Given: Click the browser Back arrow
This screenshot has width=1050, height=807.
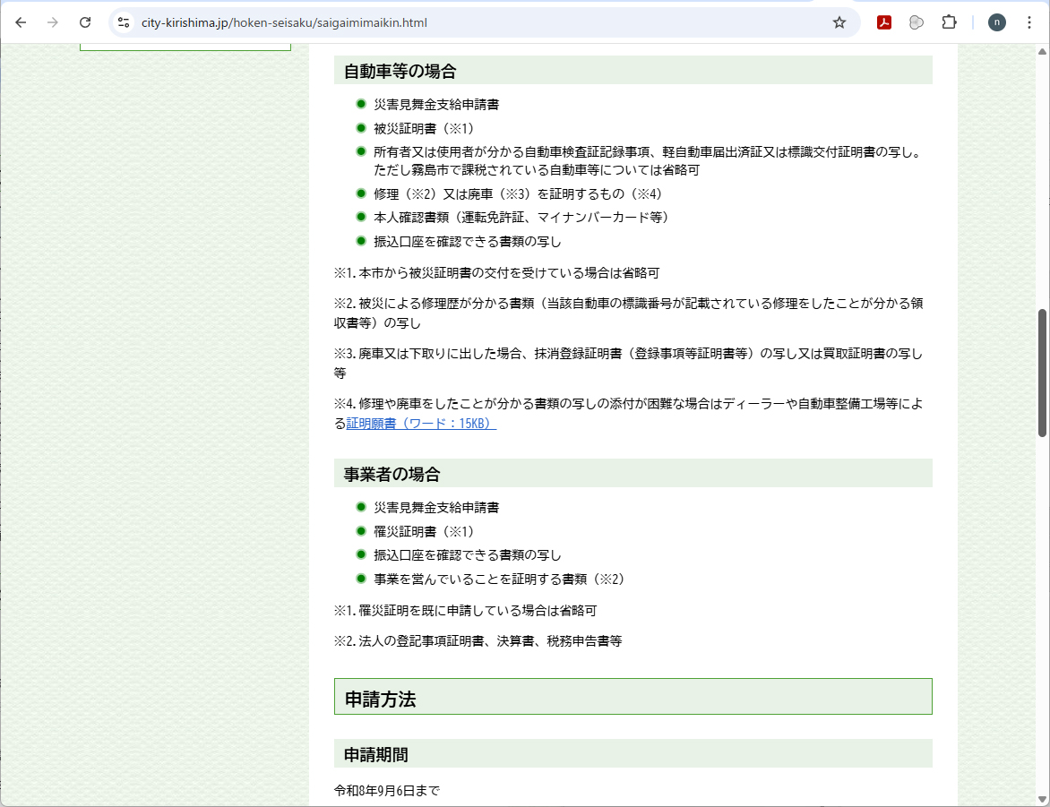Looking at the screenshot, I should [21, 22].
